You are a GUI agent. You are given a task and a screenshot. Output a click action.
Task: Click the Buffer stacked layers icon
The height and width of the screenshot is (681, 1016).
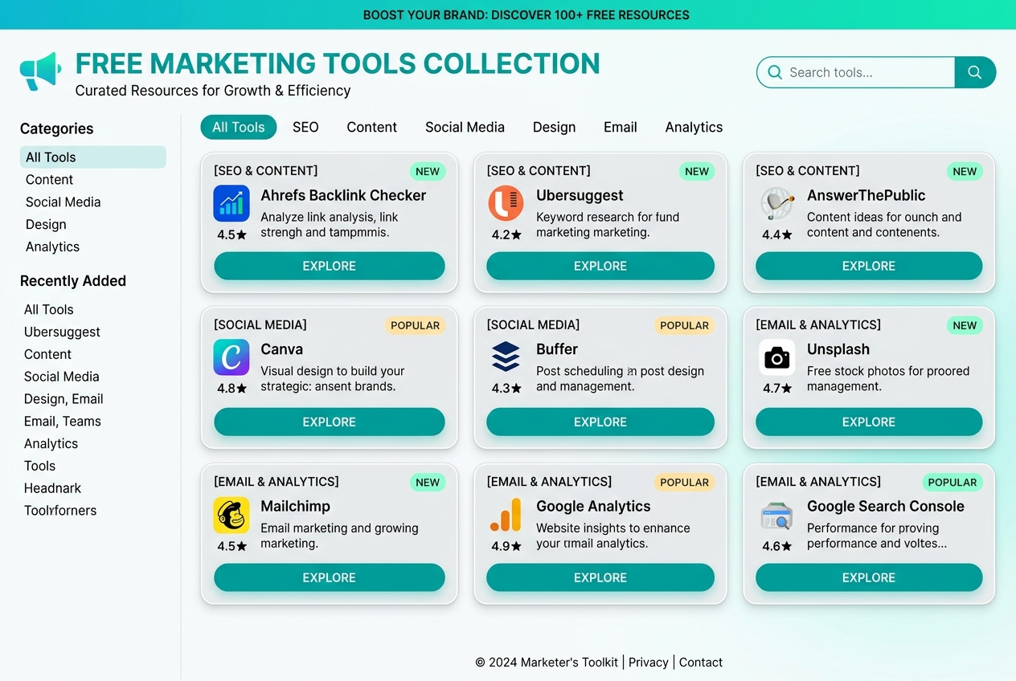[506, 357]
